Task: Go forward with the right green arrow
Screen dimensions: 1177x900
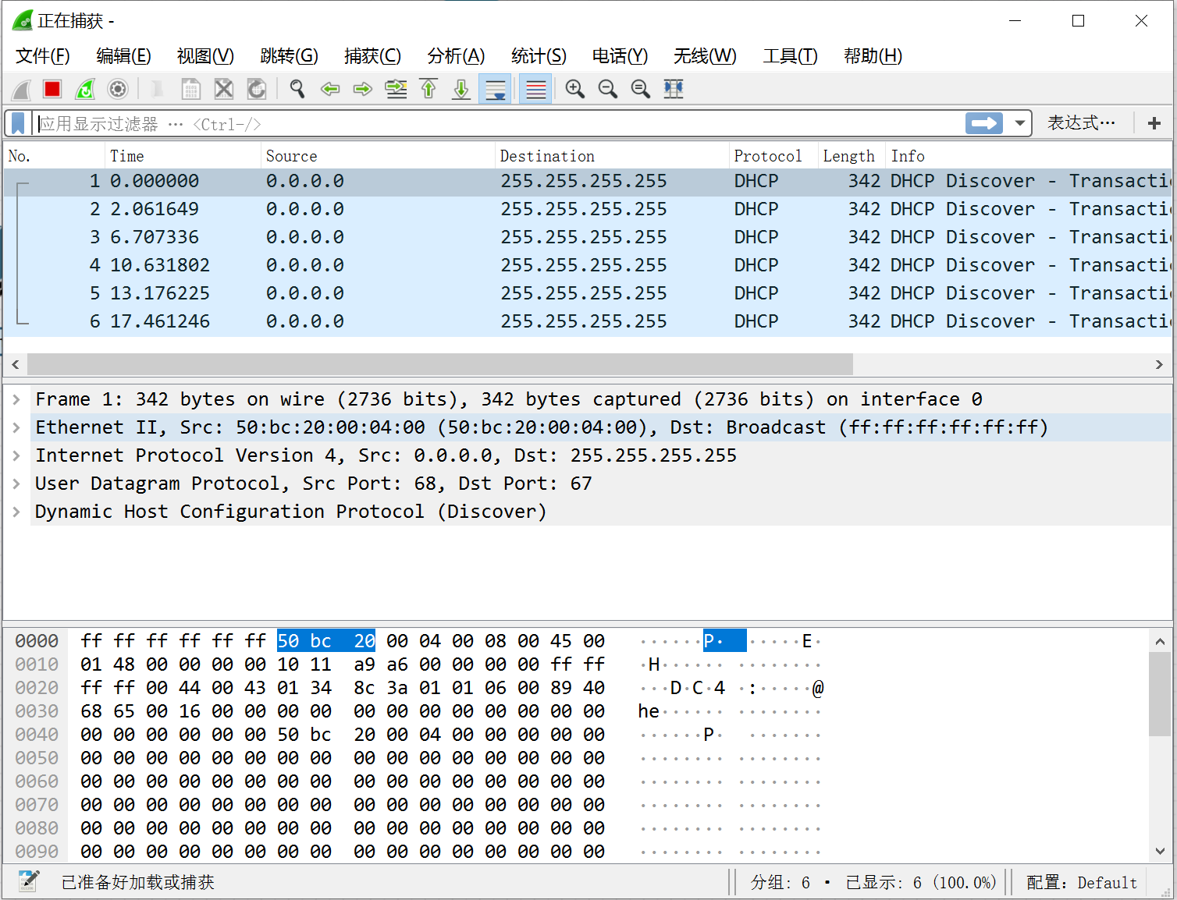Action: [363, 90]
